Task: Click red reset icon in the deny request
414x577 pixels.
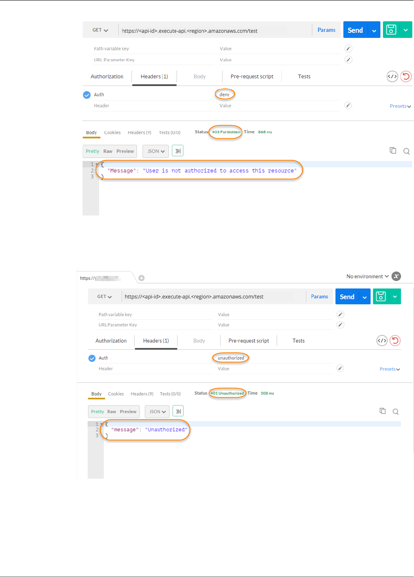Action: pos(406,77)
